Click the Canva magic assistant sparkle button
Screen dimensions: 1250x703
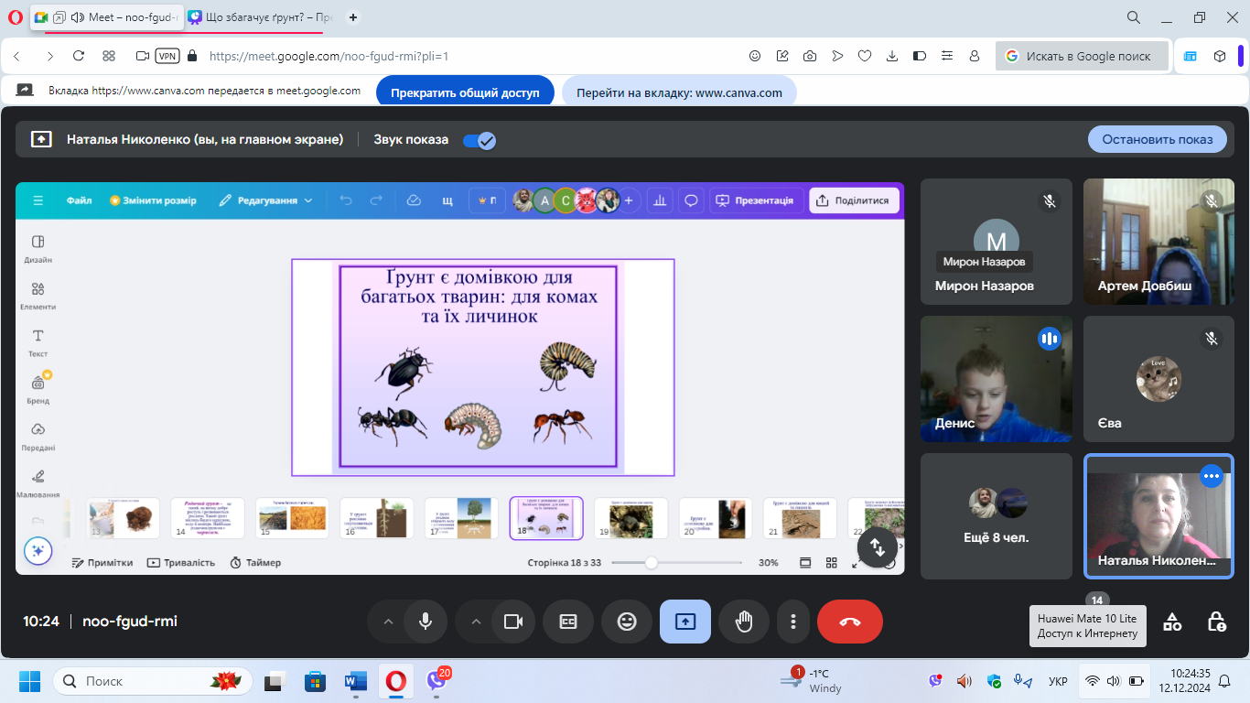tap(38, 550)
